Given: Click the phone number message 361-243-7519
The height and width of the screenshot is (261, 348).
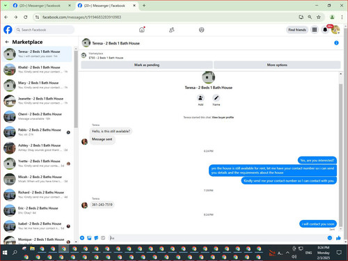Looking at the screenshot, I should 102,205.
